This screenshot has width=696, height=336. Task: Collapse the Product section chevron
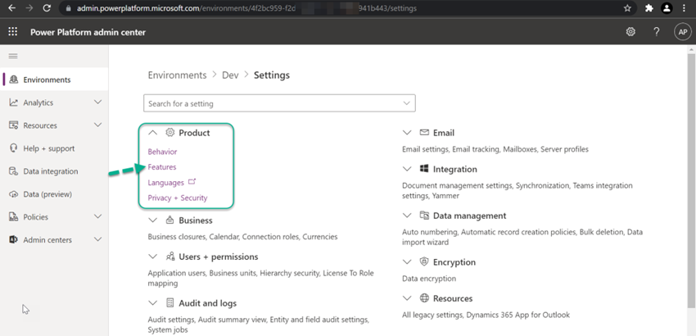point(152,133)
